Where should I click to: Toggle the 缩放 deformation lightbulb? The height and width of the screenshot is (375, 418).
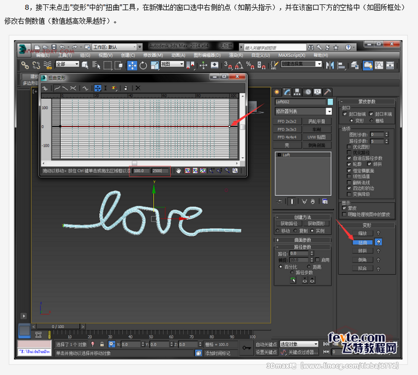coord(378,233)
